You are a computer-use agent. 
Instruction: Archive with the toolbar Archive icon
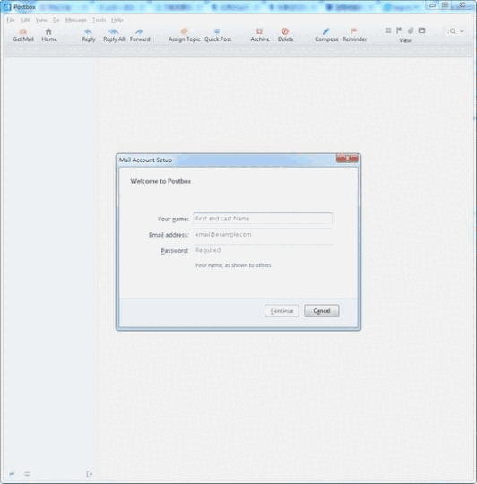pos(259,31)
